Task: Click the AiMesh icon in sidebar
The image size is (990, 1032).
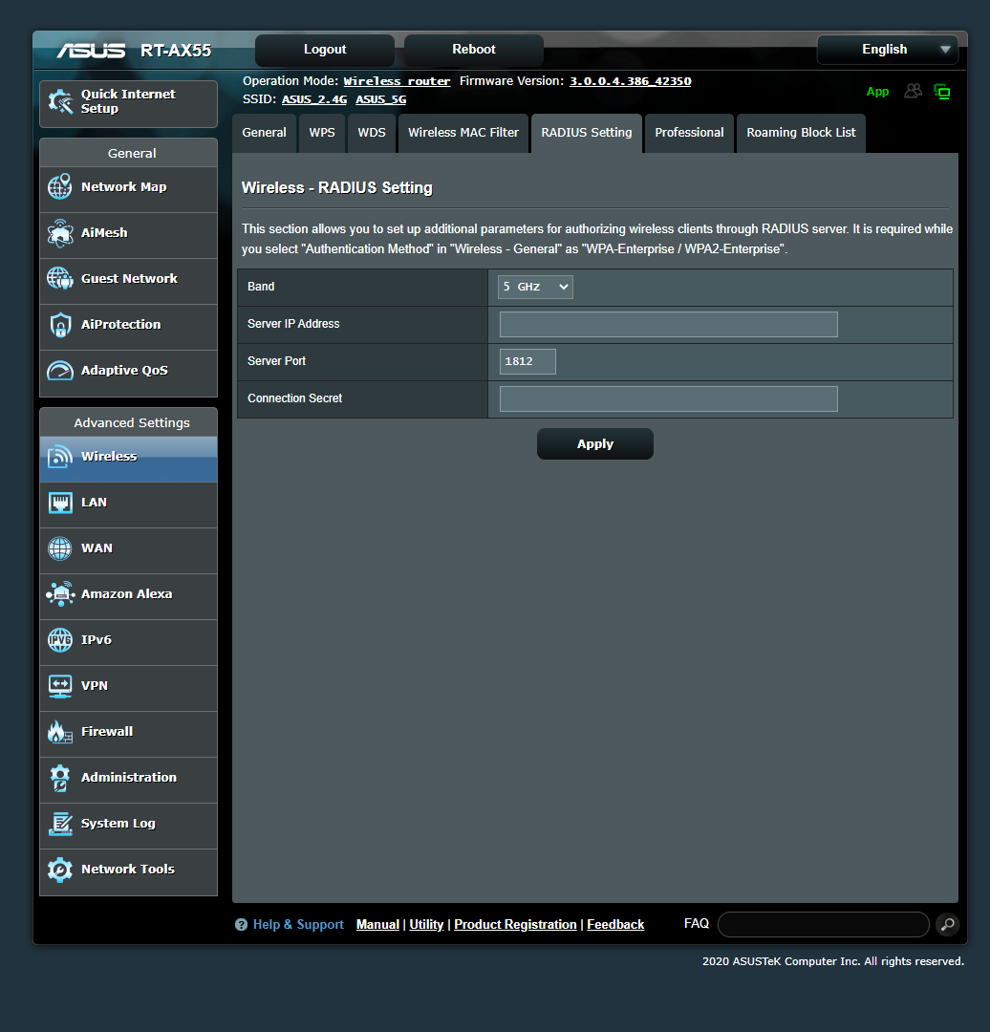Action: click(60, 233)
